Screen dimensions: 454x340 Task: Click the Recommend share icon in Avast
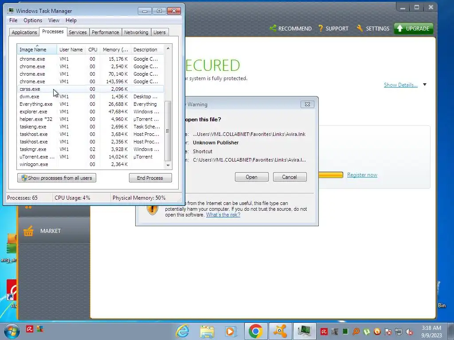click(273, 28)
